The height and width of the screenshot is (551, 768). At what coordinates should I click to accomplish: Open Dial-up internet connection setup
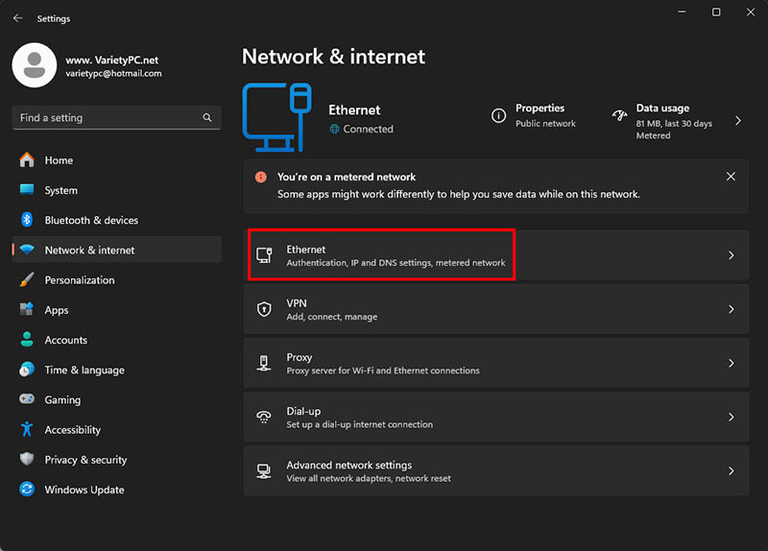tap(496, 417)
